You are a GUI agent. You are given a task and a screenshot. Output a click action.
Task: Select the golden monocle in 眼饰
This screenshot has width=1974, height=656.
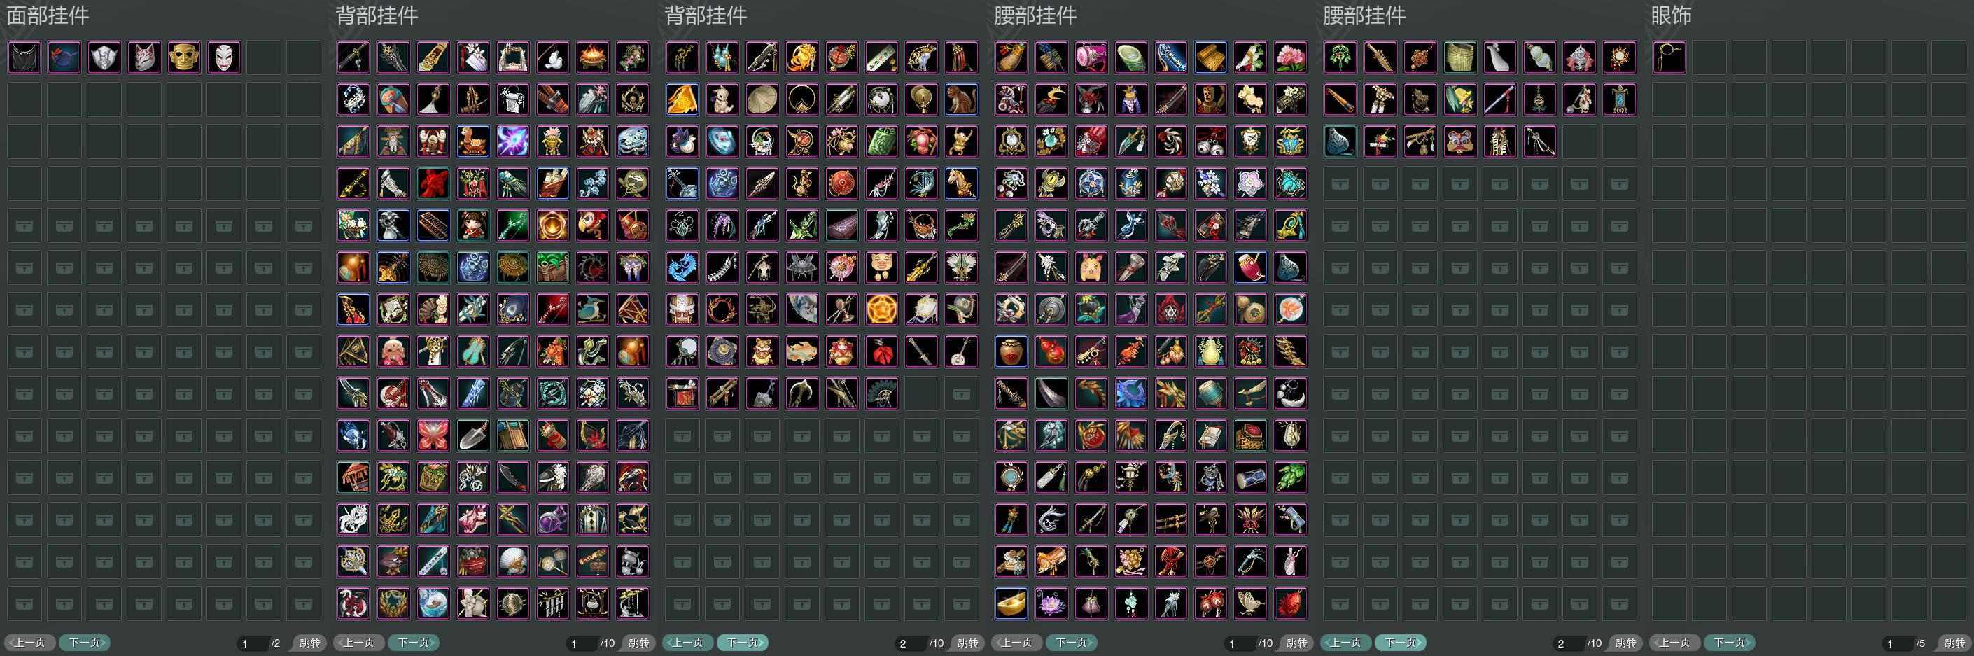(1669, 57)
